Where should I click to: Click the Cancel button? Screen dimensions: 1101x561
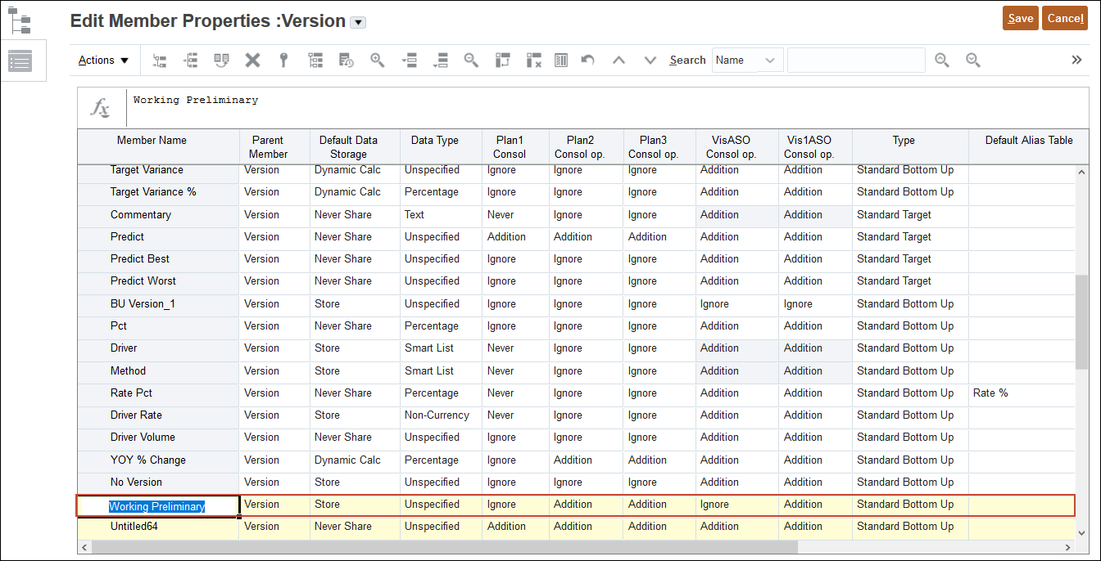(1065, 16)
